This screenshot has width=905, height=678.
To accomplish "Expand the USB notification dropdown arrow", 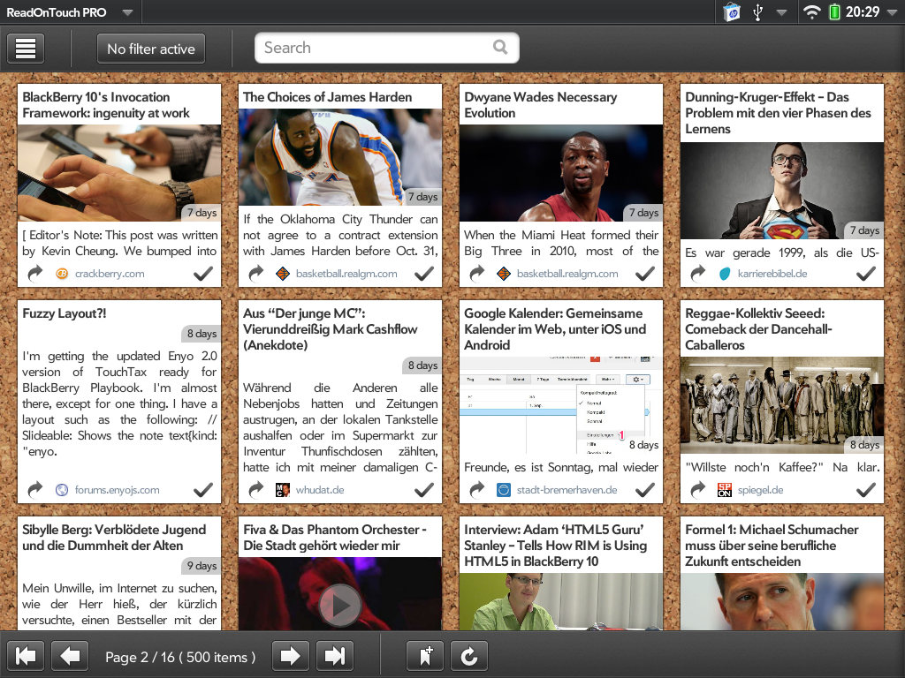I will click(x=781, y=12).
